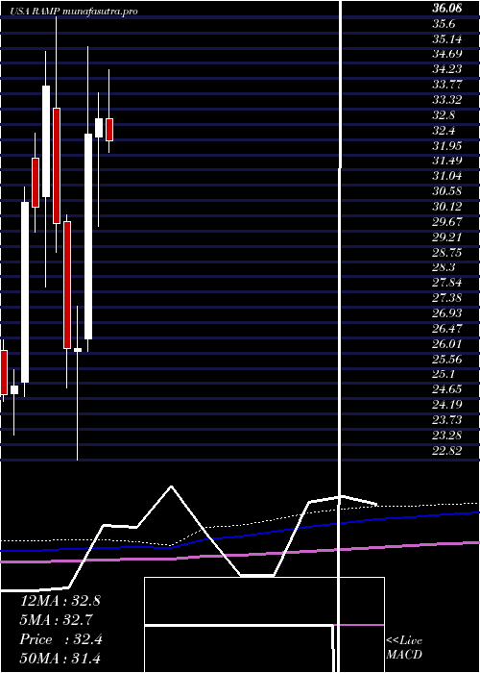480x673 pixels.
Task: Select the 29.67 price axis label
Action: tap(447, 221)
